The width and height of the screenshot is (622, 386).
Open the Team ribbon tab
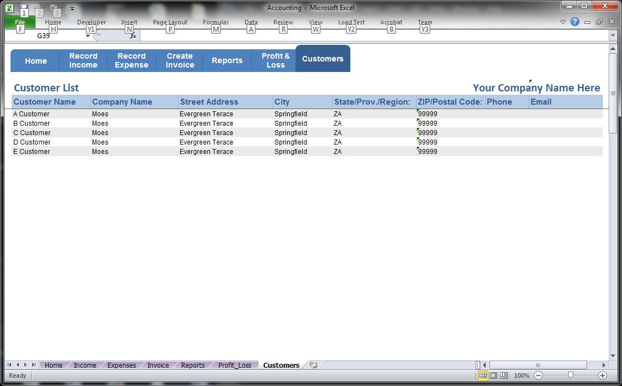(x=425, y=22)
